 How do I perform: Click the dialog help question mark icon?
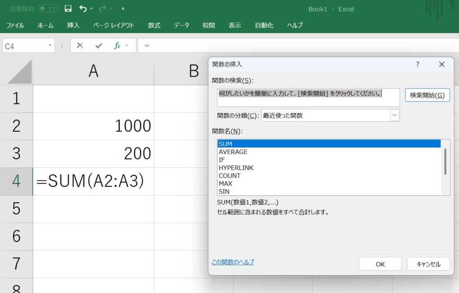(x=417, y=65)
